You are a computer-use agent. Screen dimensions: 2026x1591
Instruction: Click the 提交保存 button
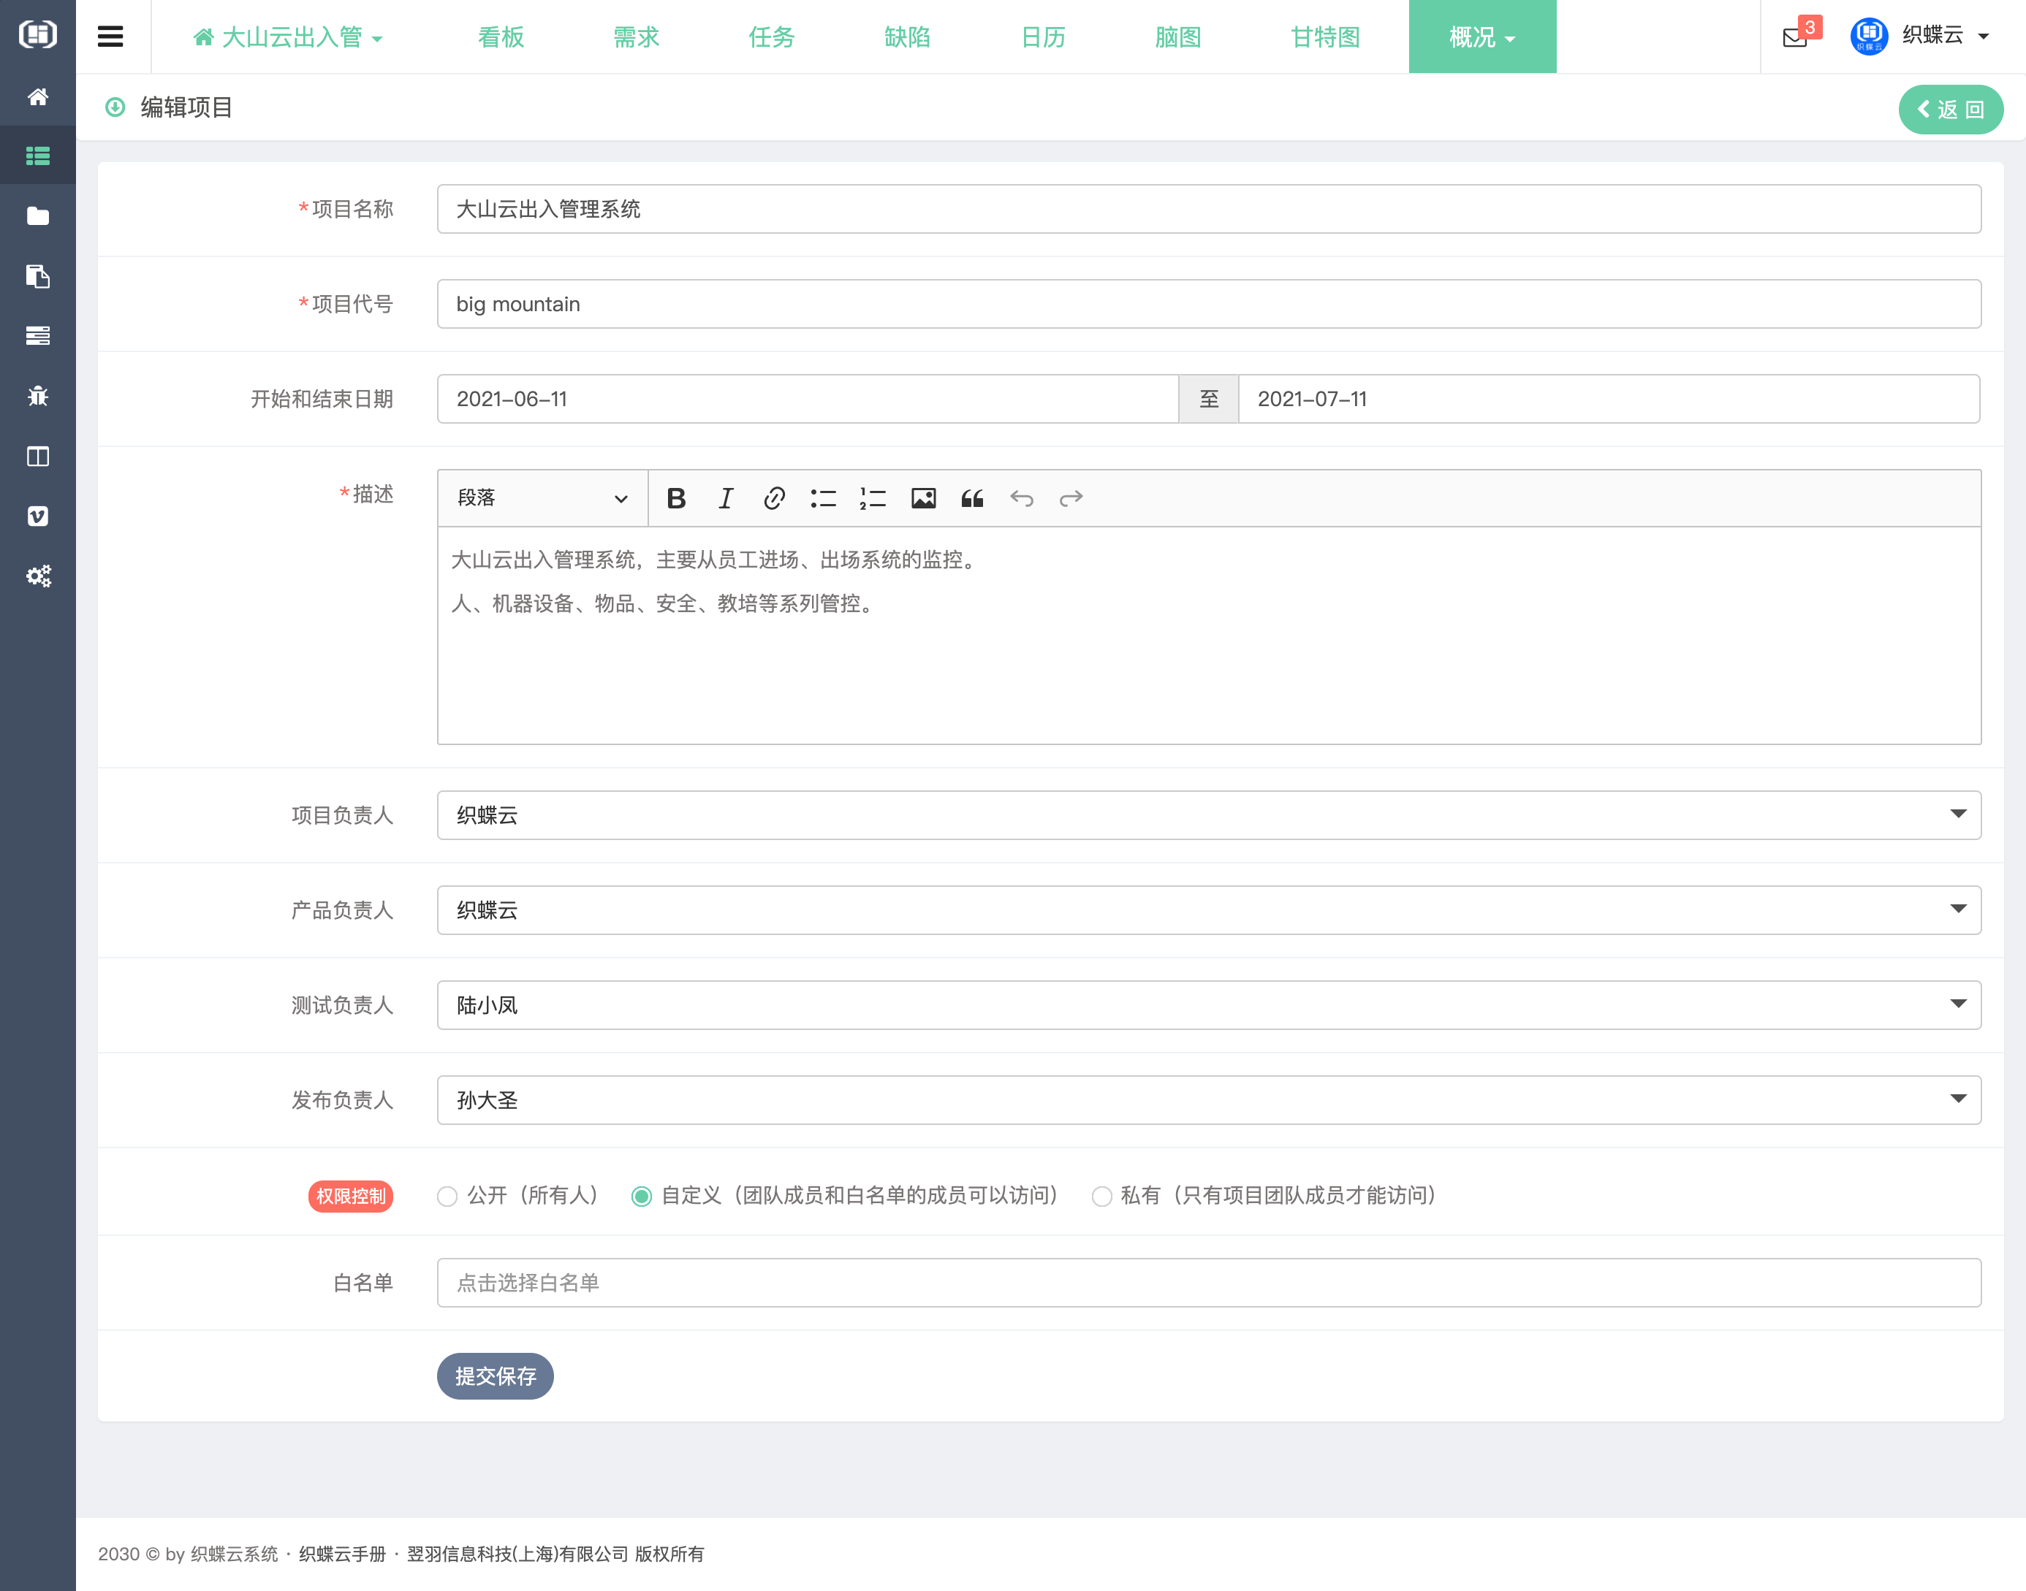(x=495, y=1376)
